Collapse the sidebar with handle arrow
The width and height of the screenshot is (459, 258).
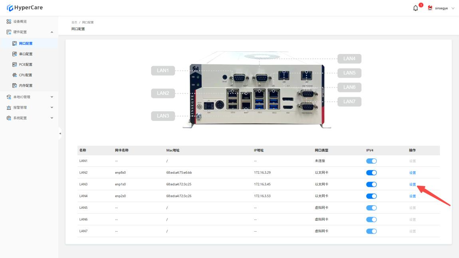point(60,133)
